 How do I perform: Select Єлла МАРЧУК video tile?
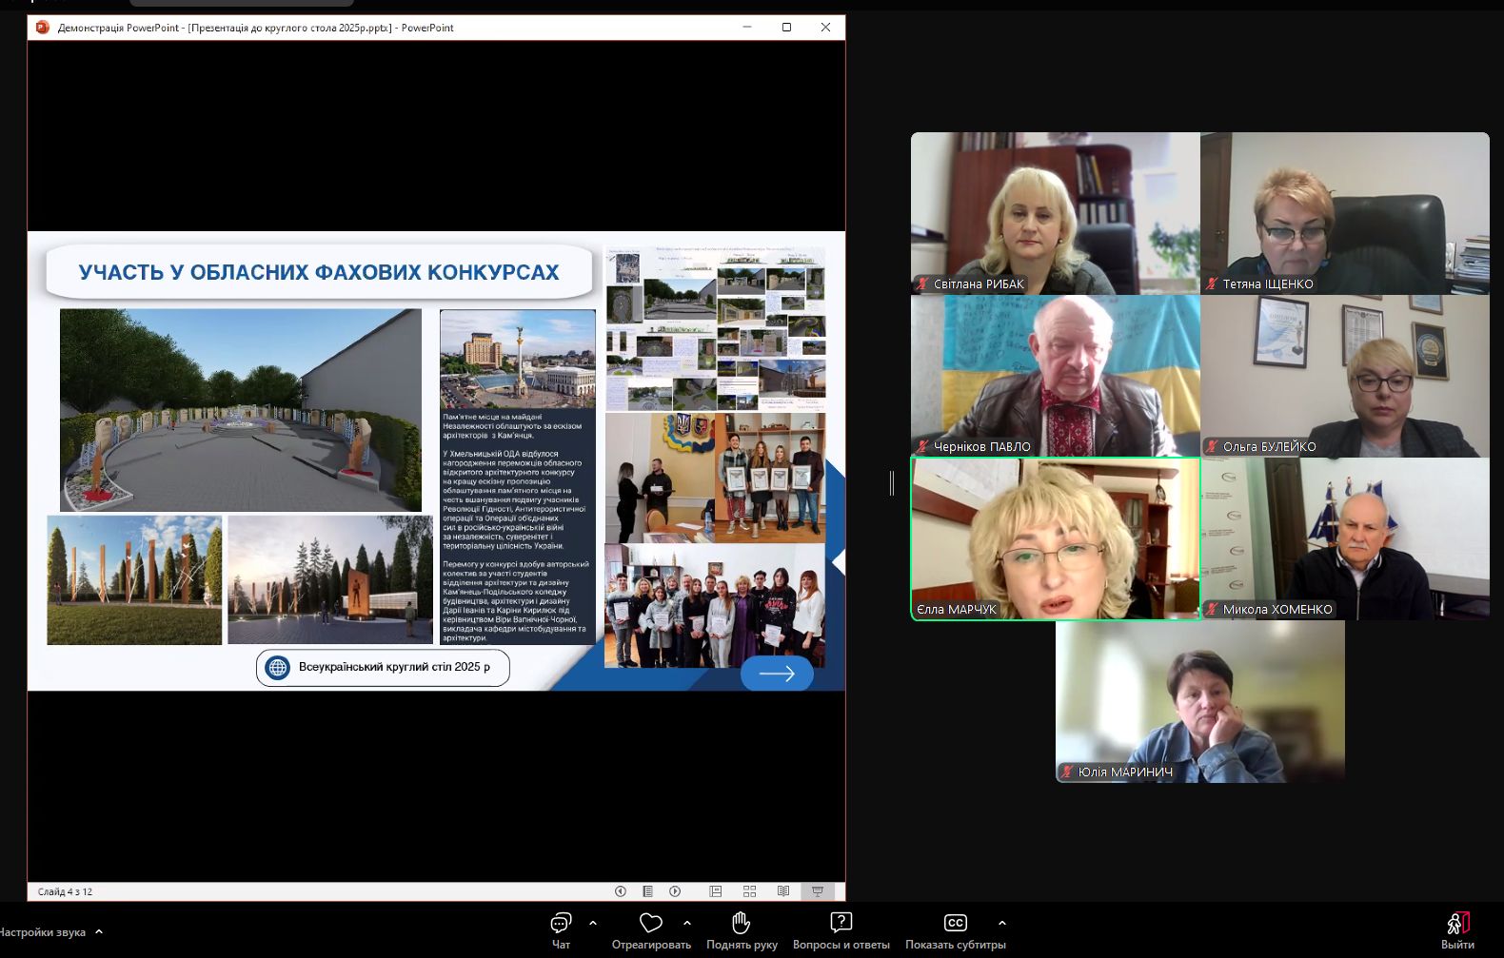click(1055, 538)
